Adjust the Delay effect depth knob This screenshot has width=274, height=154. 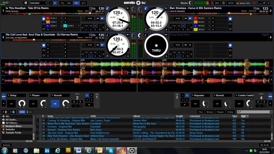point(22,103)
